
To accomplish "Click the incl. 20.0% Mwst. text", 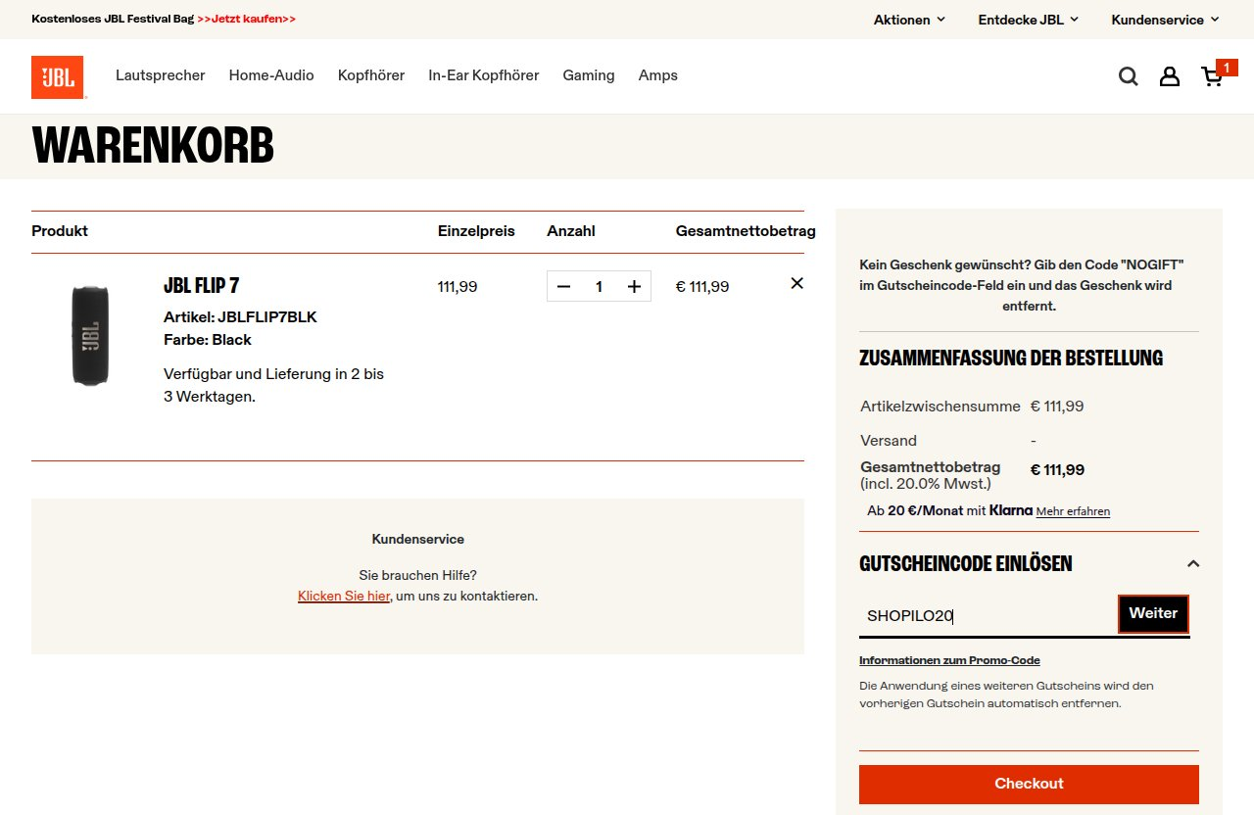I will click(x=926, y=484).
